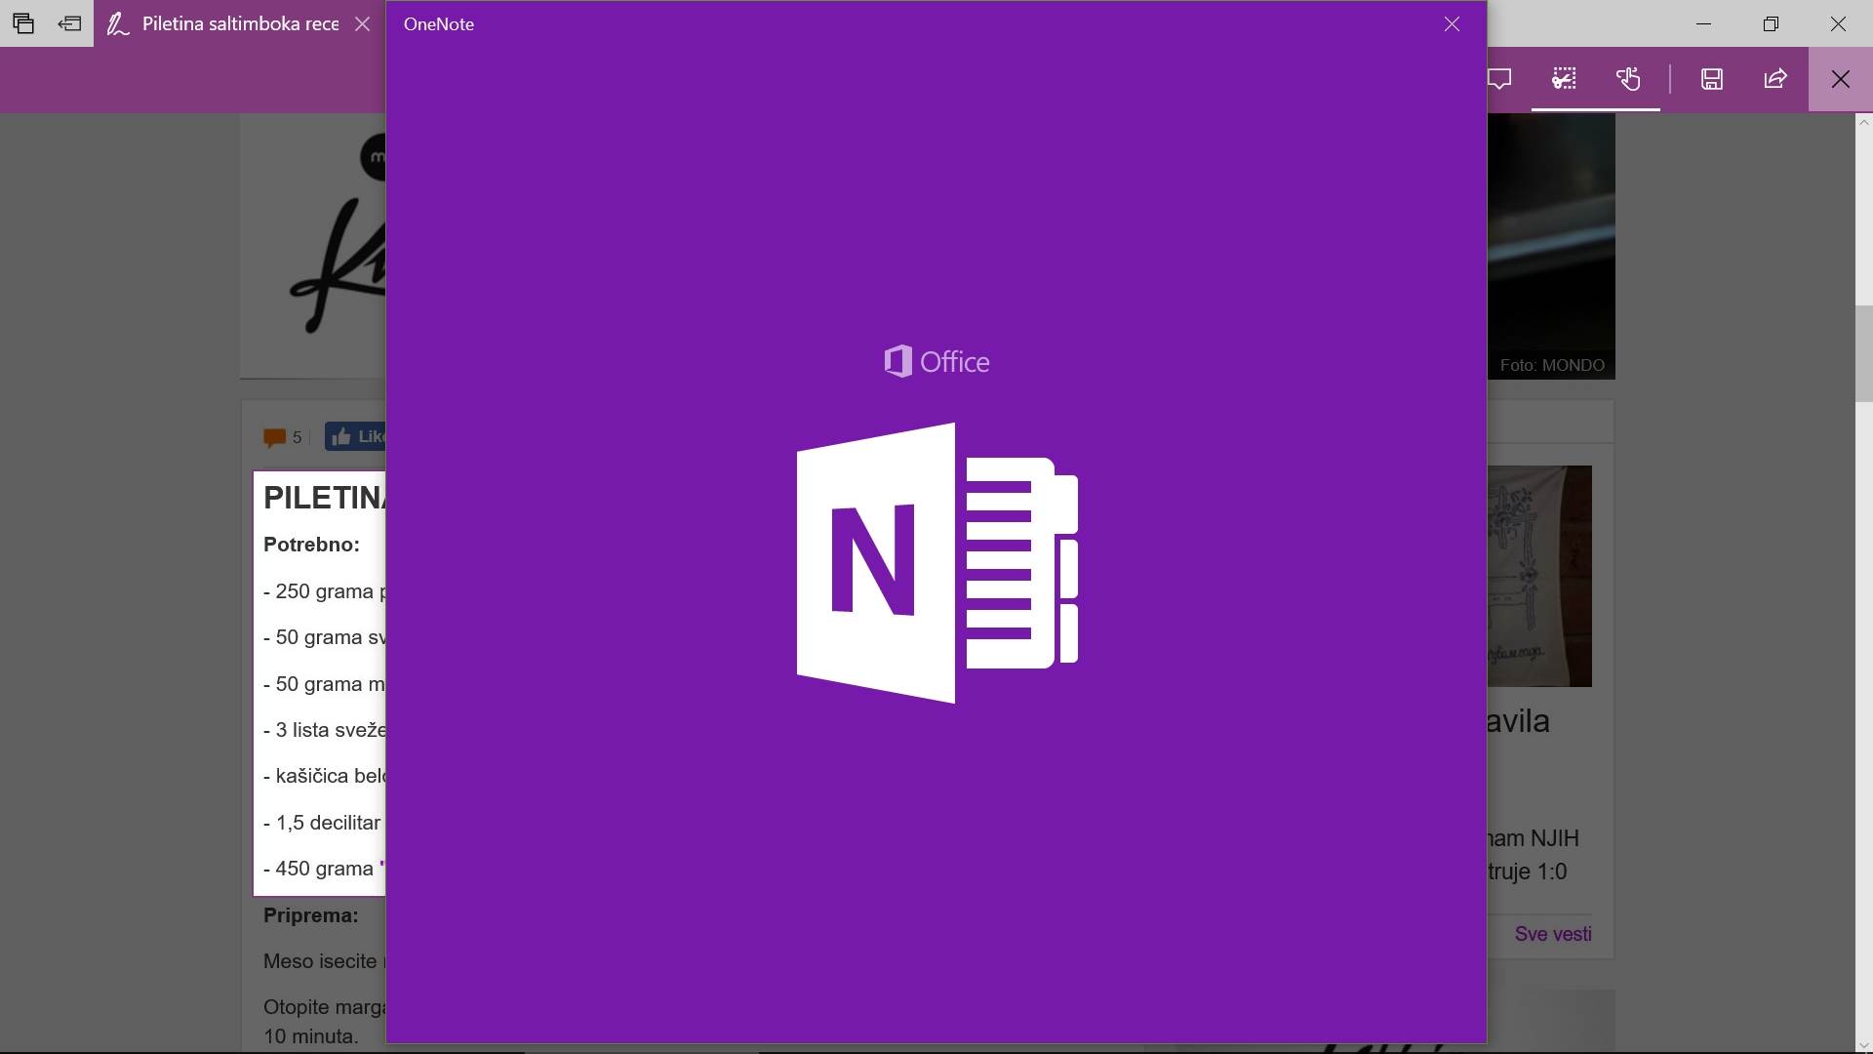Click the Add a note speech bubble icon
Viewport: 1873px width, 1054px height.
(x=1499, y=79)
